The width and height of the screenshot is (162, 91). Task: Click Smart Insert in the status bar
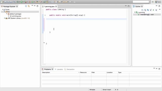tap(107, 89)
